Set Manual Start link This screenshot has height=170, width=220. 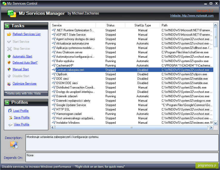[21, 69]
